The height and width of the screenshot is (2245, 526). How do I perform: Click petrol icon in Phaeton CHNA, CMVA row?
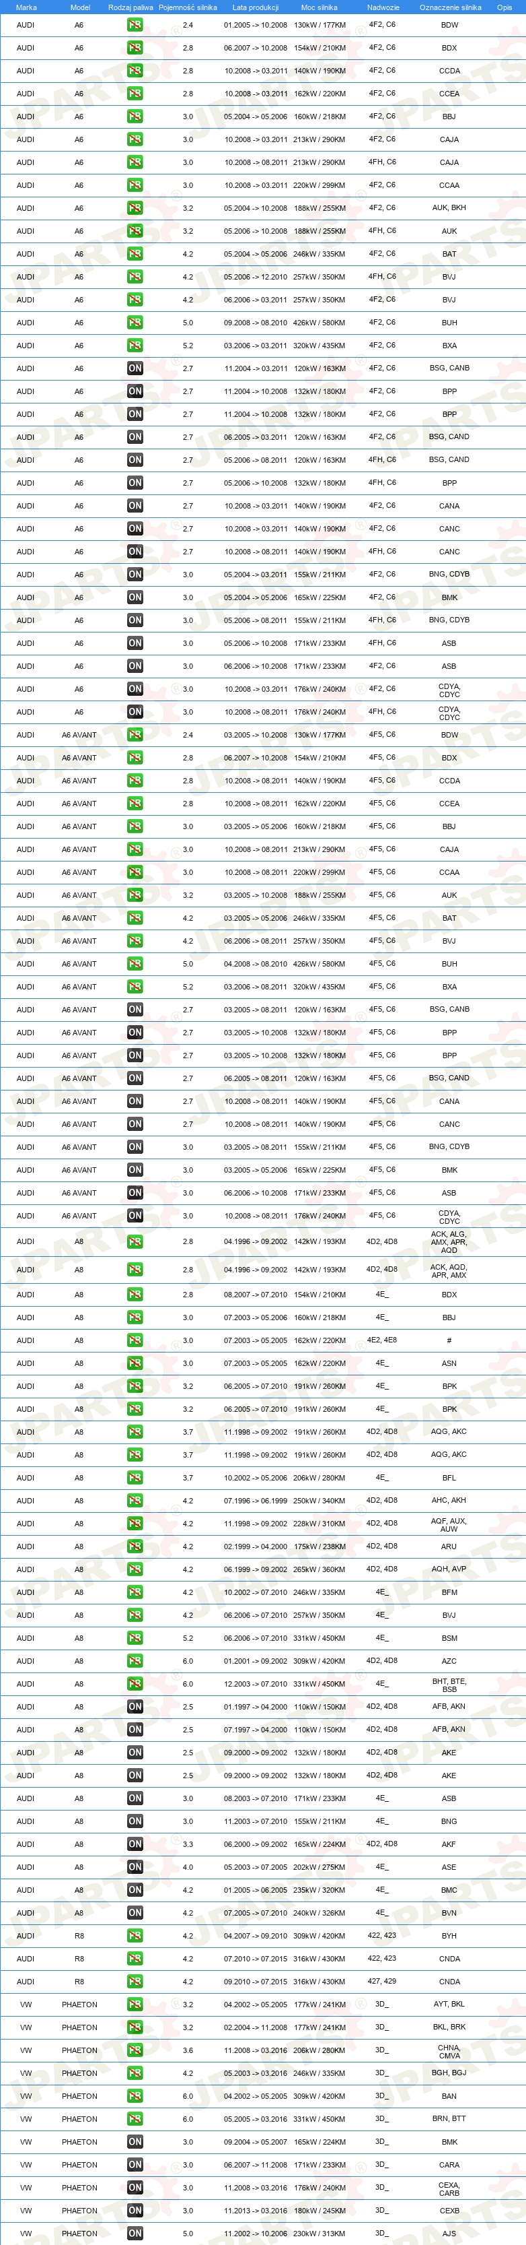click(x=135, y=2050)
